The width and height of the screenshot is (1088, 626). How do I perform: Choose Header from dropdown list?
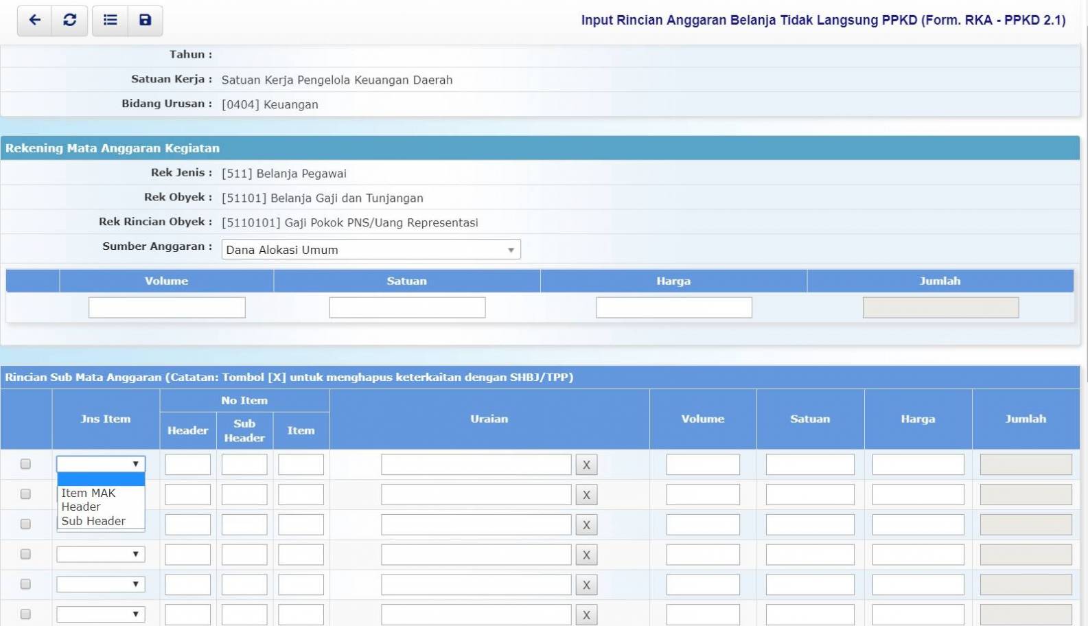[101, 507]
